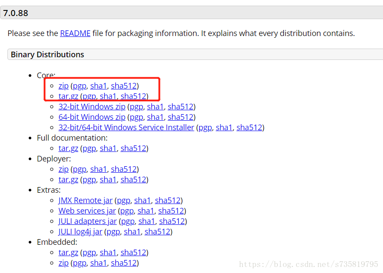
Task: Open sha1 checksum for Core tar.gz
Action: [108, 96]
